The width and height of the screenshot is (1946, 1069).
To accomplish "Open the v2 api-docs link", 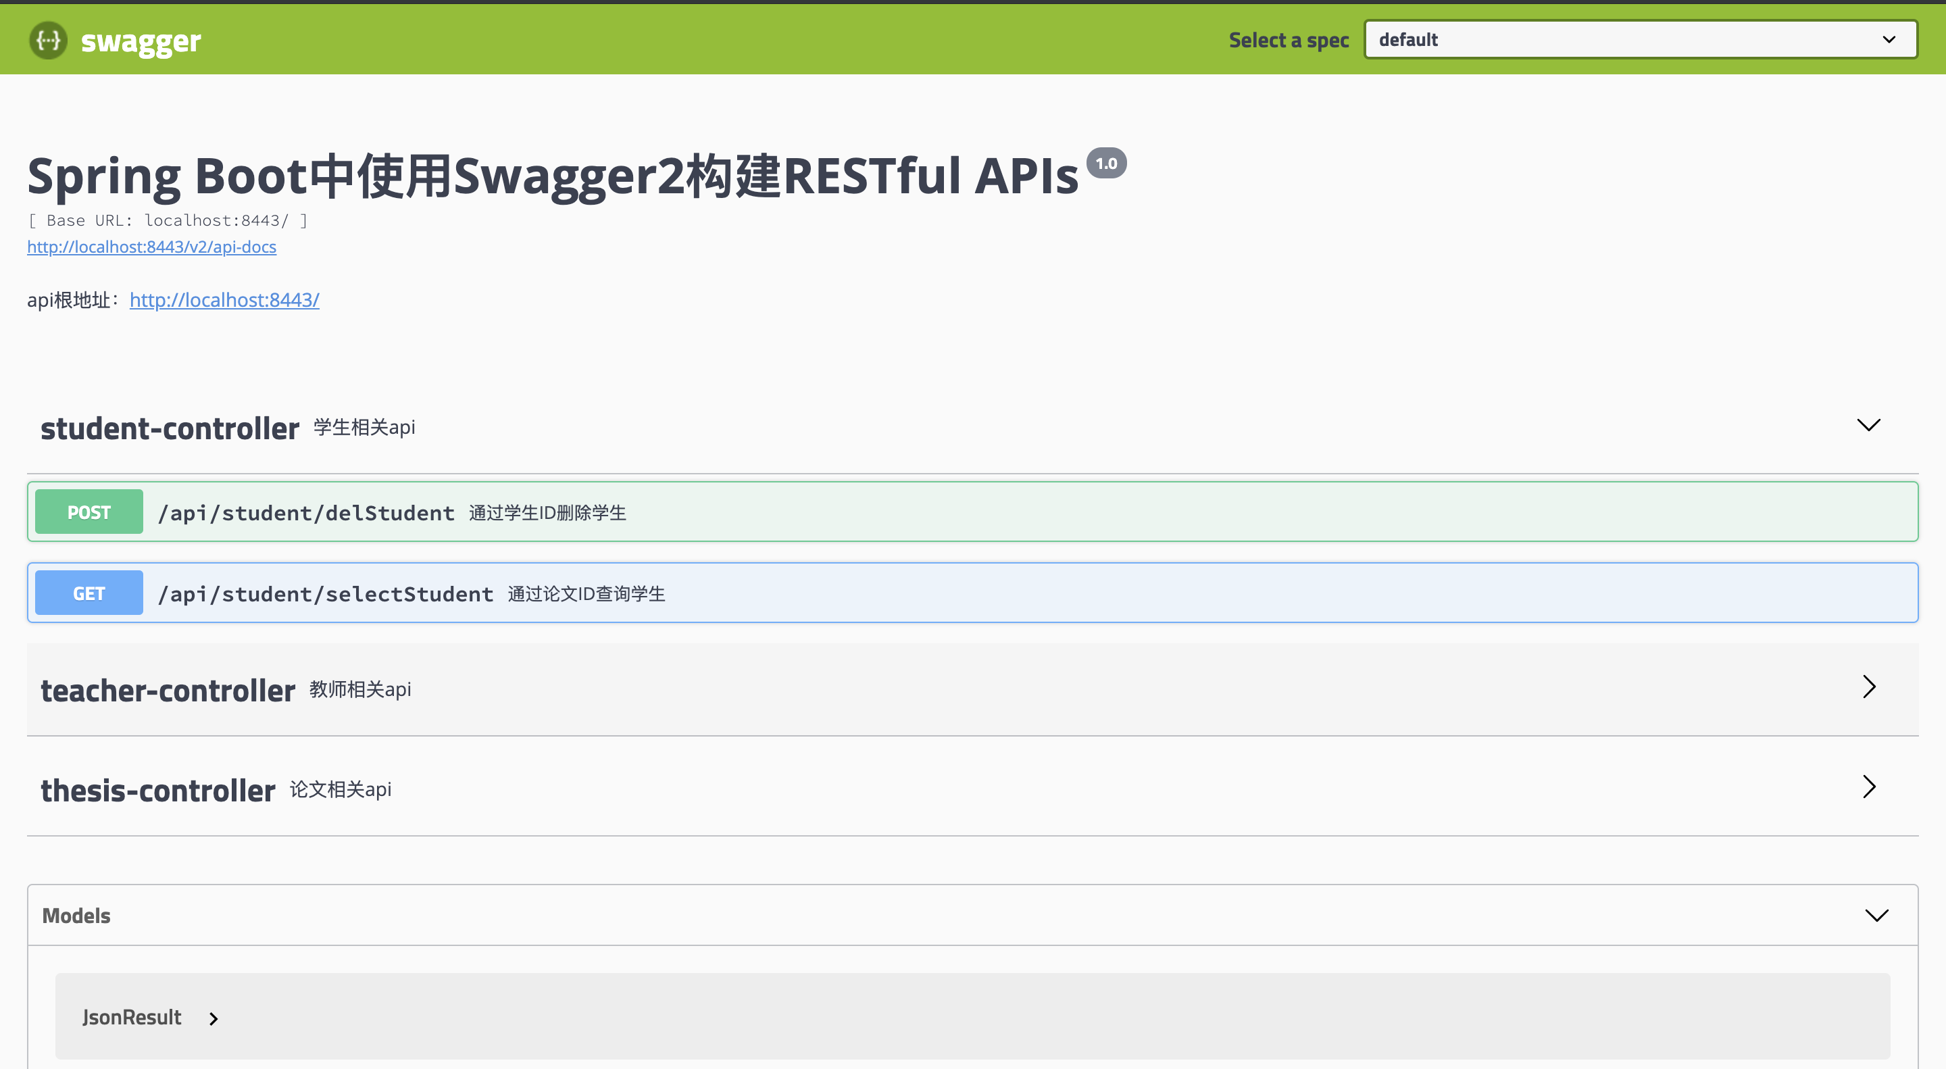I will (x=151, y=247).
